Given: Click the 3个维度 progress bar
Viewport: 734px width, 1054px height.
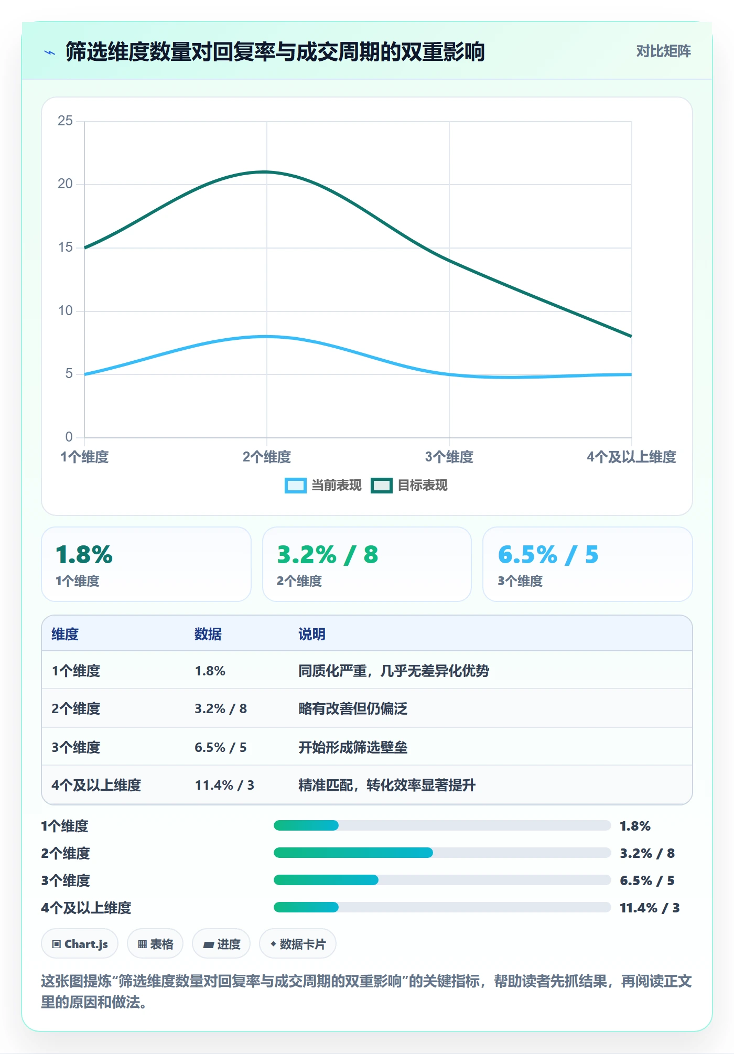Looking at the screenshot, I should (x=442, y=880).
